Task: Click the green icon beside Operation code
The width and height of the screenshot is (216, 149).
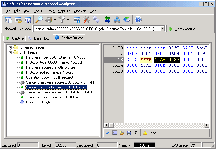Action: (22, 77)
